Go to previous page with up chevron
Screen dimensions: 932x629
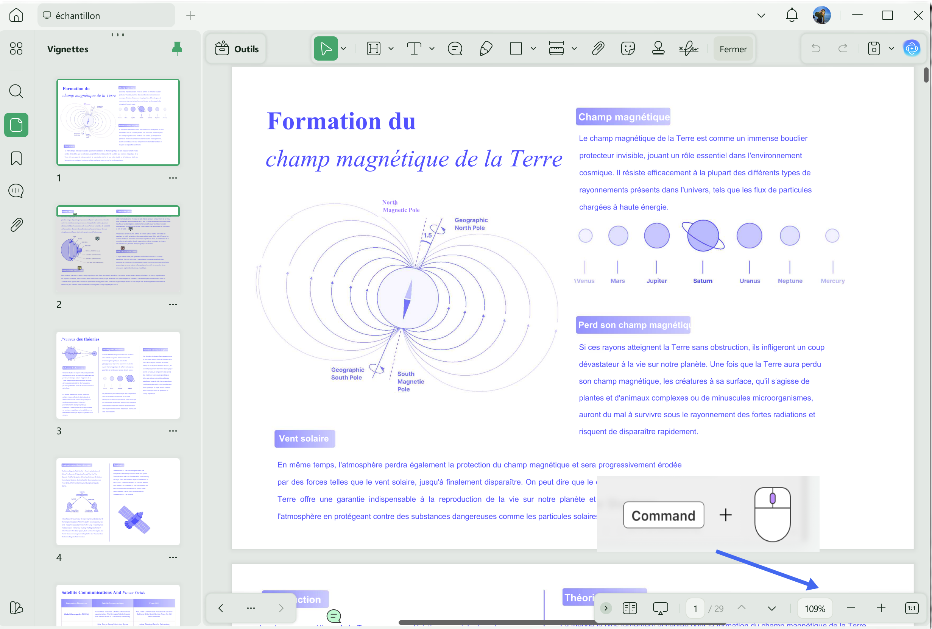pos(742,608)
